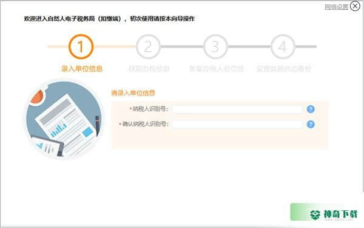Click the 录入单位信息 step label
Screen dimensions: 364x228
[x=82, y=69]
